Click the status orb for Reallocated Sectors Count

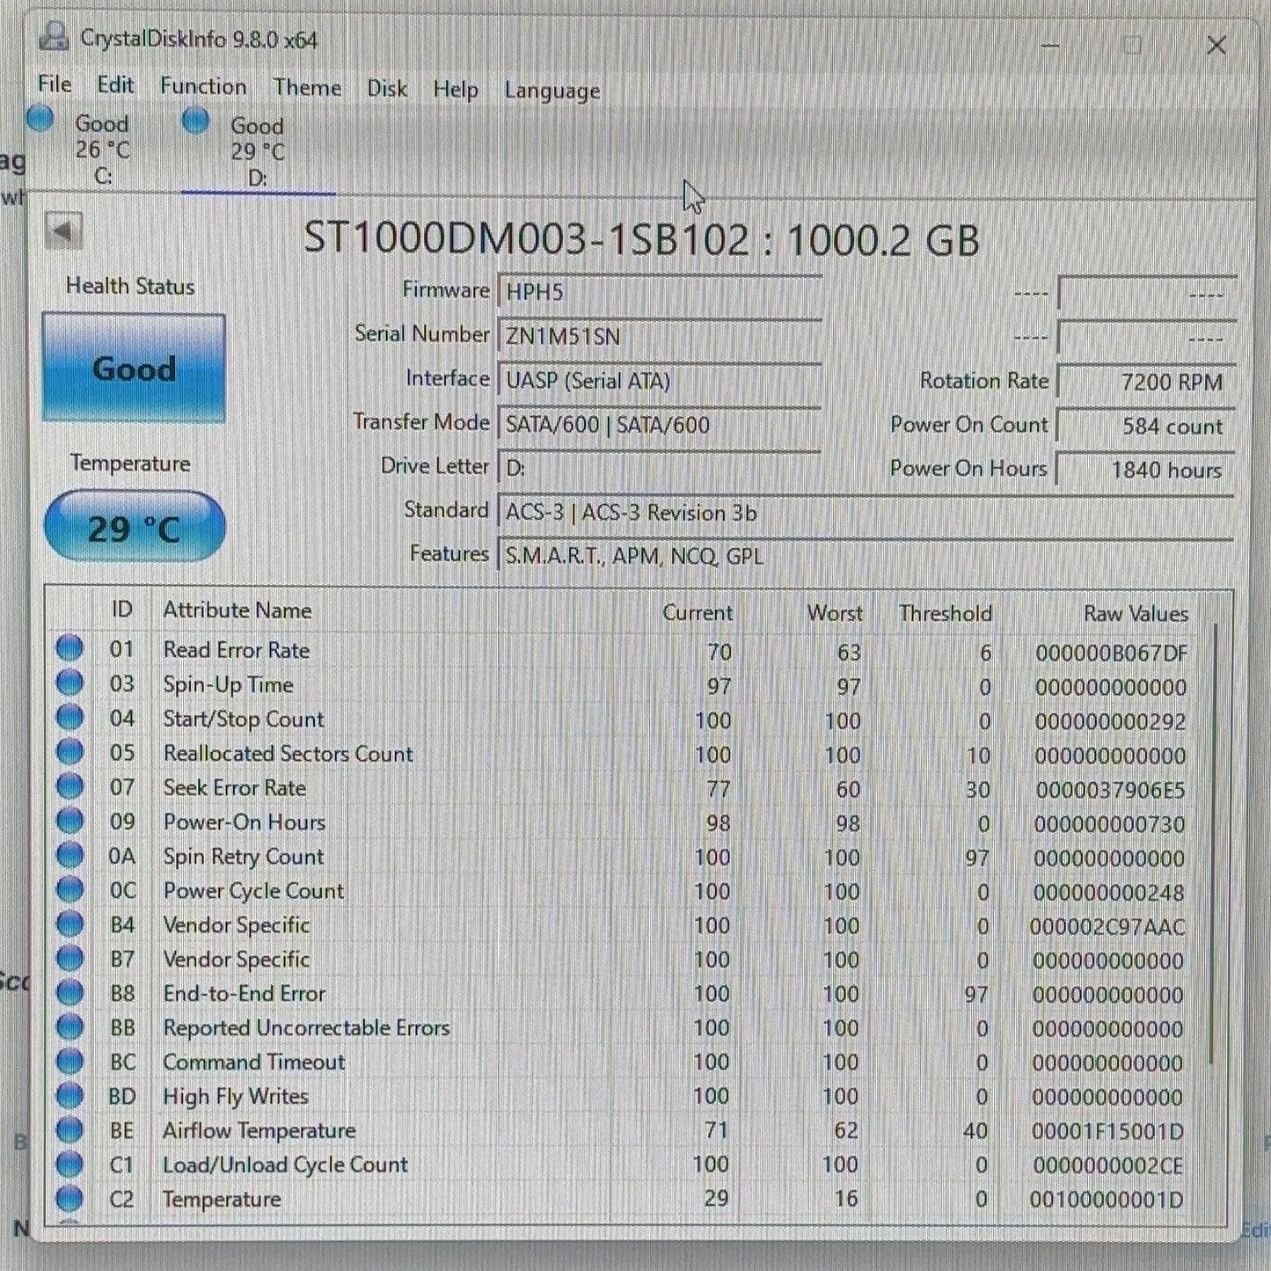point(69,752)
